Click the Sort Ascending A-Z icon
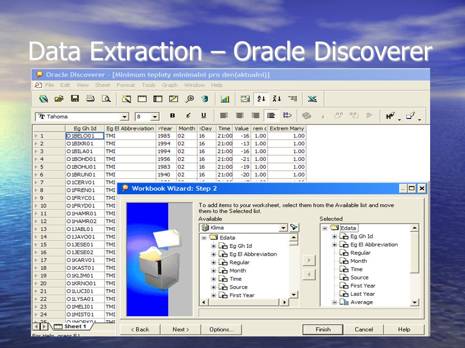Screen dimensions: 465x348 pyautogui.click(x=261, y=99)
